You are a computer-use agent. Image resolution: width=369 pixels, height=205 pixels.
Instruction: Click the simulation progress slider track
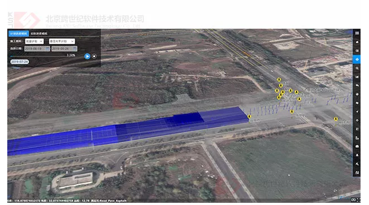[x=43, y=56]
